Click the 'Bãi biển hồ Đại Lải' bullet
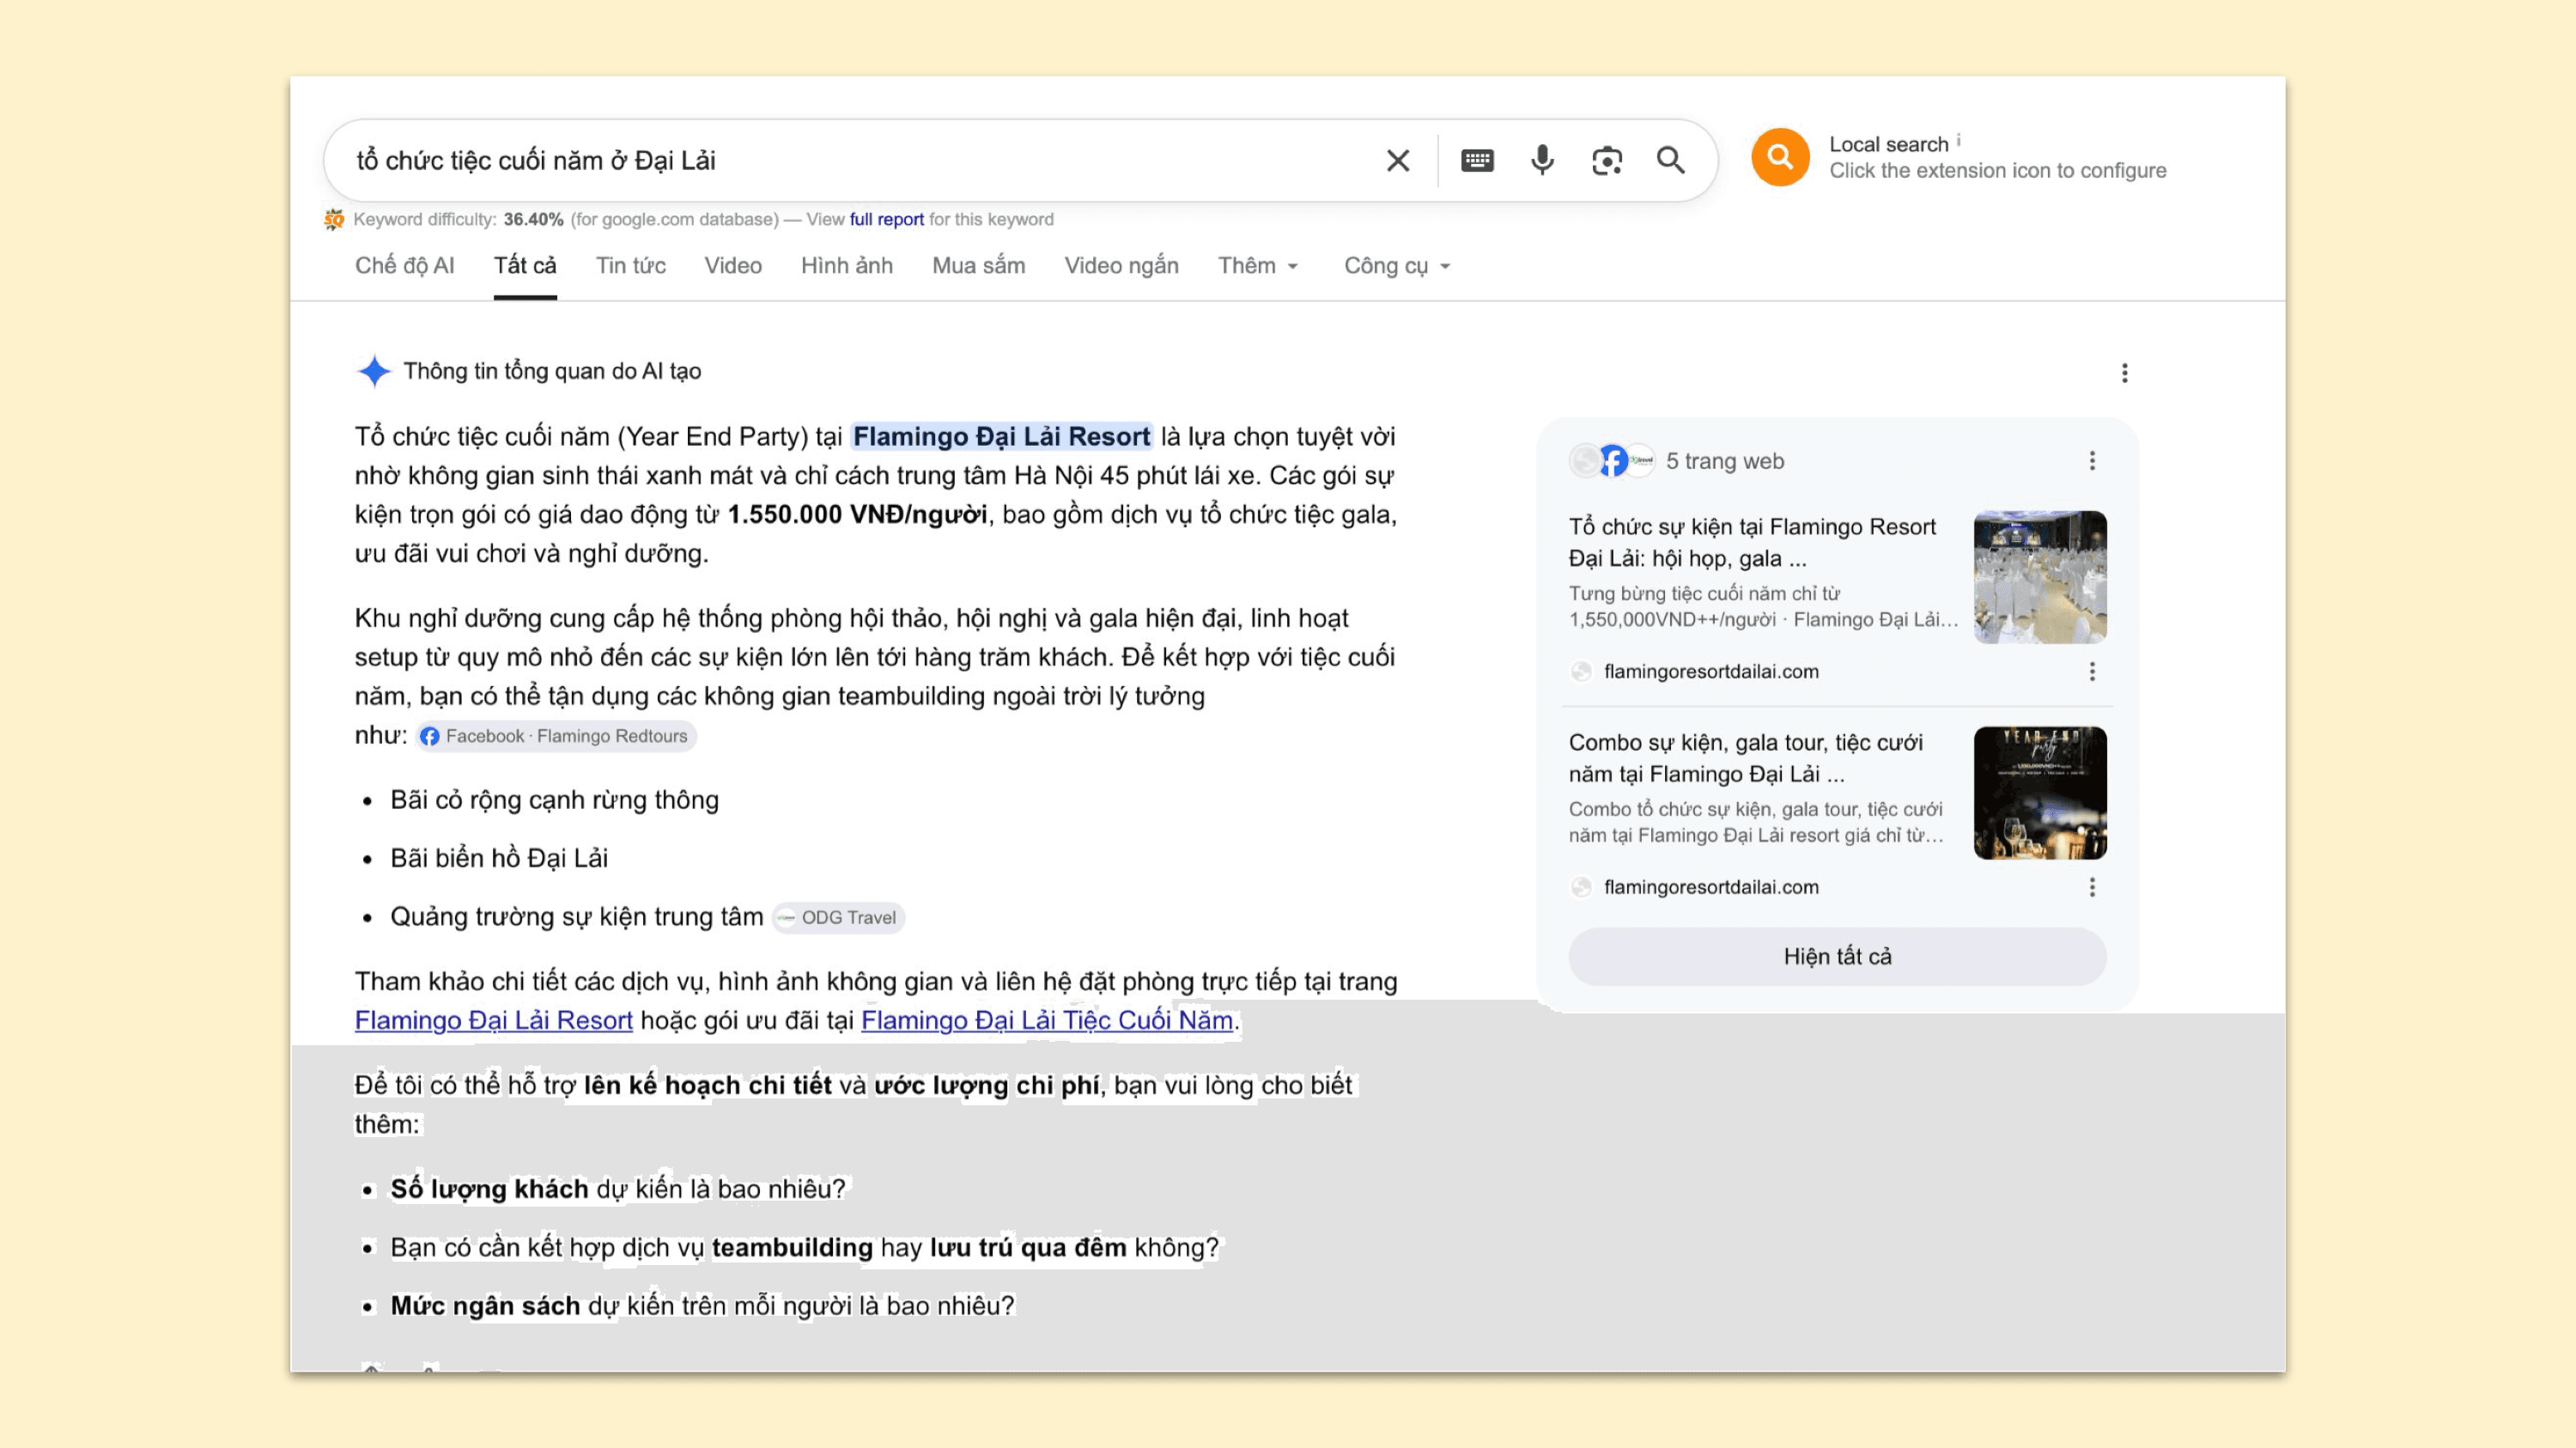 pyautogui.click(x=499, y=858)
